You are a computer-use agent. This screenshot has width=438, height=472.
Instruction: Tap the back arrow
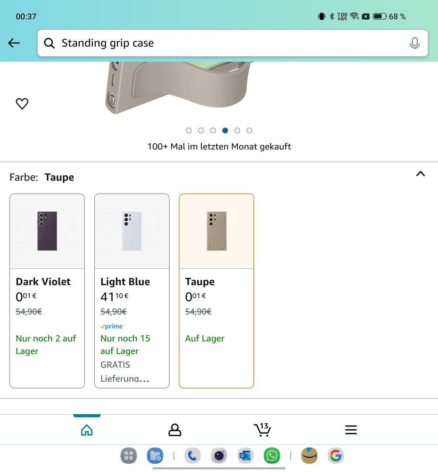[x=14, y=43]
